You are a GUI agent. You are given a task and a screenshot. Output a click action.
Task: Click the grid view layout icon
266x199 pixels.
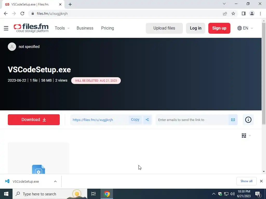[244, 136]
